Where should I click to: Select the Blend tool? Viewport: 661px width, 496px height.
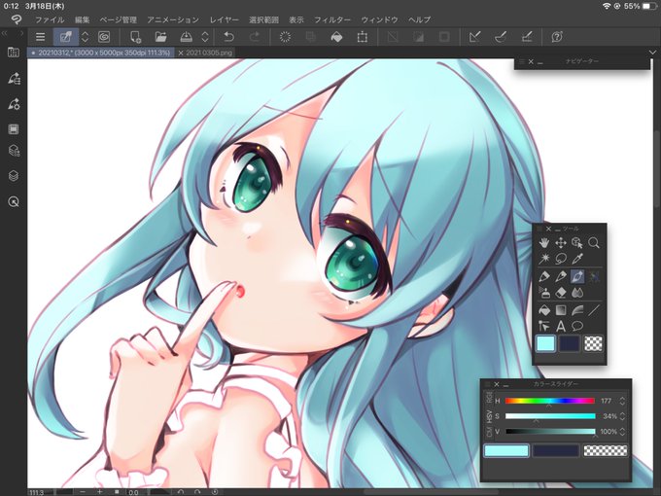577,293
